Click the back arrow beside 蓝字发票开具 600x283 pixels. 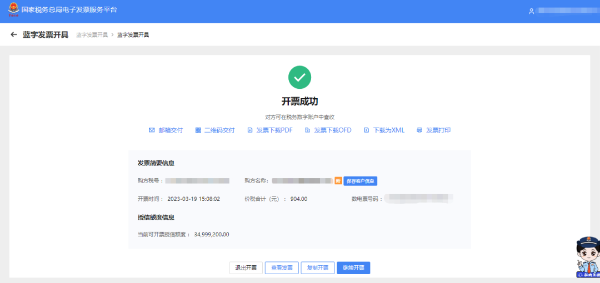tap(14, 35)
